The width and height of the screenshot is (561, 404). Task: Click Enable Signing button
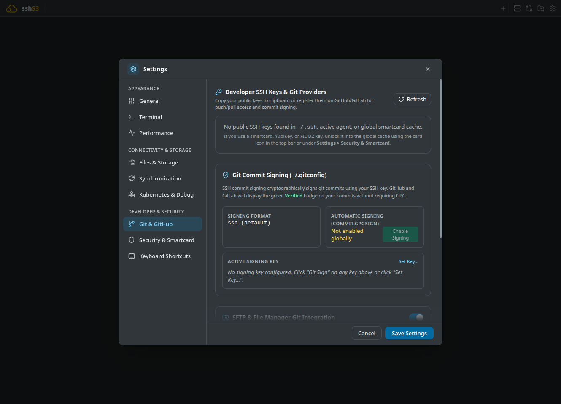(x=400, y=234)
